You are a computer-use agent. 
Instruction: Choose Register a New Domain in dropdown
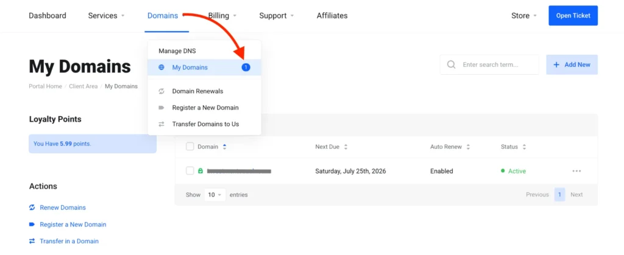pos(204,108)
